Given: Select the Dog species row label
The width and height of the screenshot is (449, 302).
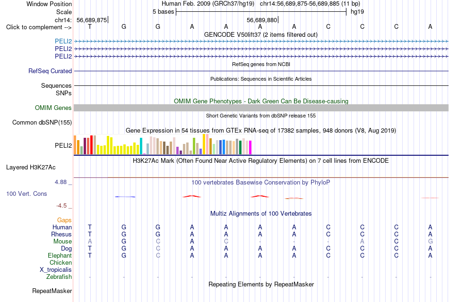Looking at the screenshot, I should (x=66, y=249).
